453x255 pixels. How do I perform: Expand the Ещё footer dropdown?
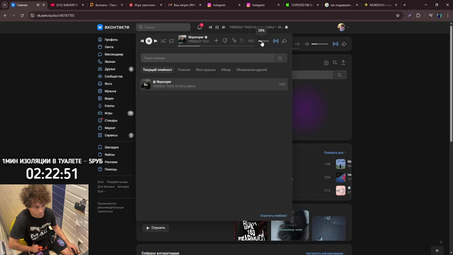pyautogui.click(x=102, y=191)
